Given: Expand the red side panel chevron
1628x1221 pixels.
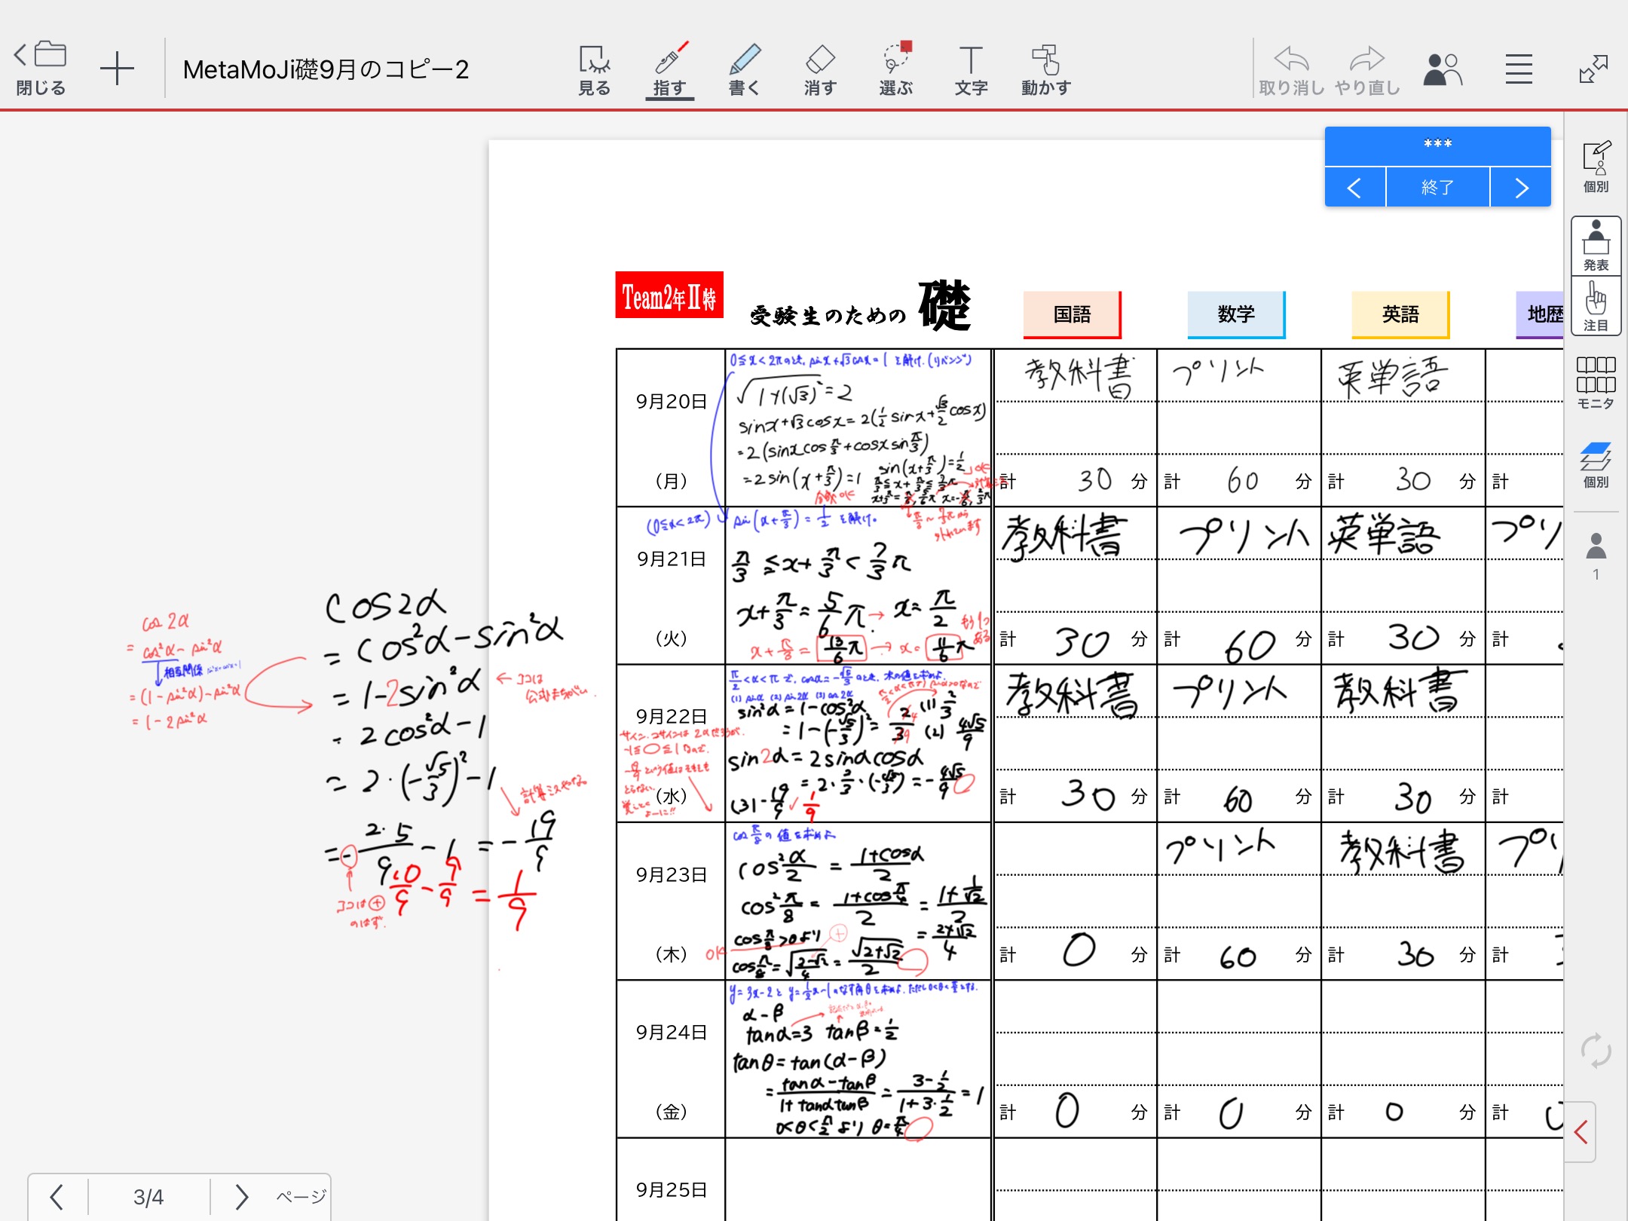Looking at the screenshot, I should pos(1581,1131).
